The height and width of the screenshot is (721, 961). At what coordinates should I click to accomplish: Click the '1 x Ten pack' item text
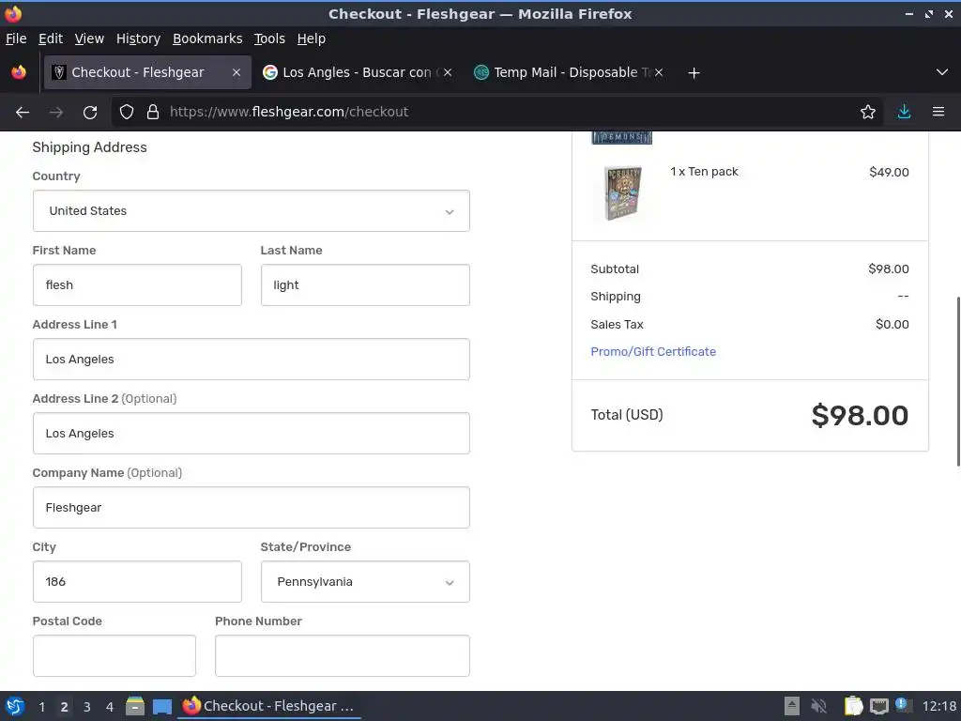click(x=704, y=172)
